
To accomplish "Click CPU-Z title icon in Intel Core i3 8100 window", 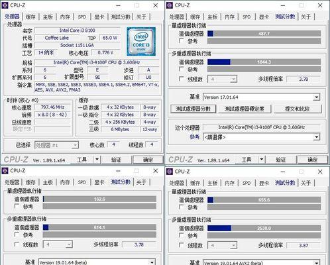I will 5,5.
